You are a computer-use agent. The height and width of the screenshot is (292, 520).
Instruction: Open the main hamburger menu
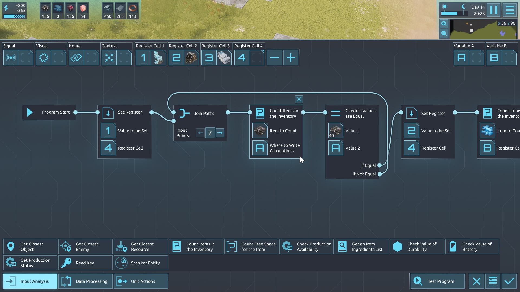click(x=510, y=10)
